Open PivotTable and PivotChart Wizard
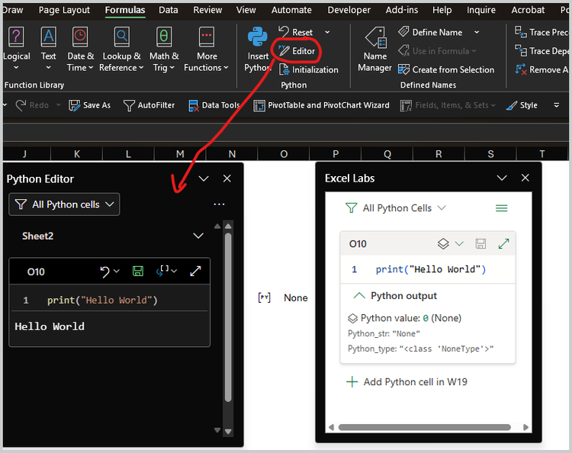The height and width of the screenshot is (453, 572). click(321, 105)
